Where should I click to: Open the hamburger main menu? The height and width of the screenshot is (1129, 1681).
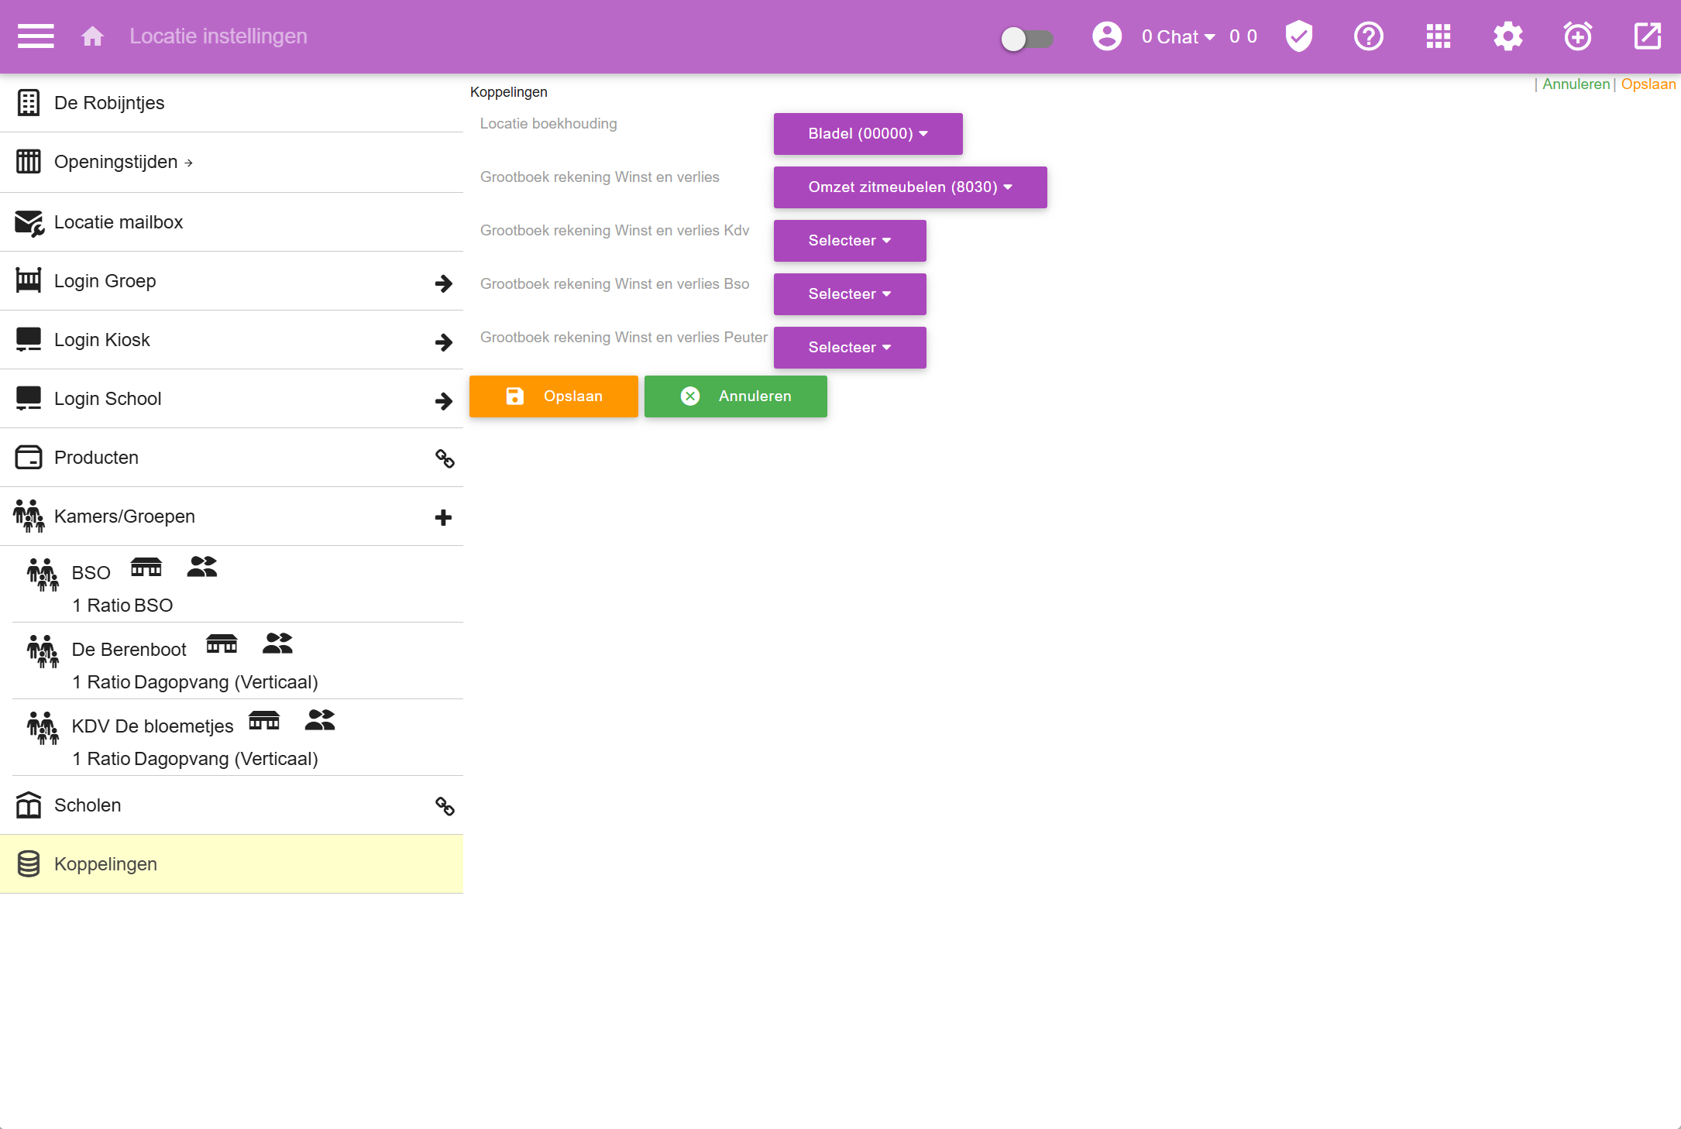click(x=36, y=36)
